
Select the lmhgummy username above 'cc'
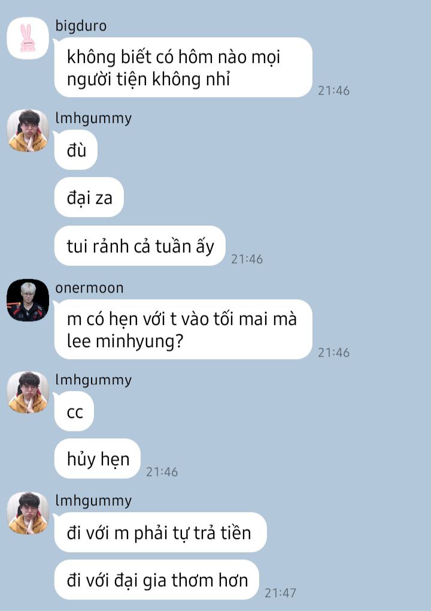pos(93,380)
